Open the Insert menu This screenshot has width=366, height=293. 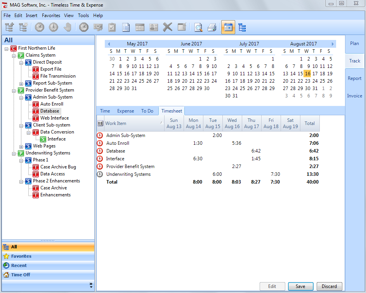click(31, 16)
